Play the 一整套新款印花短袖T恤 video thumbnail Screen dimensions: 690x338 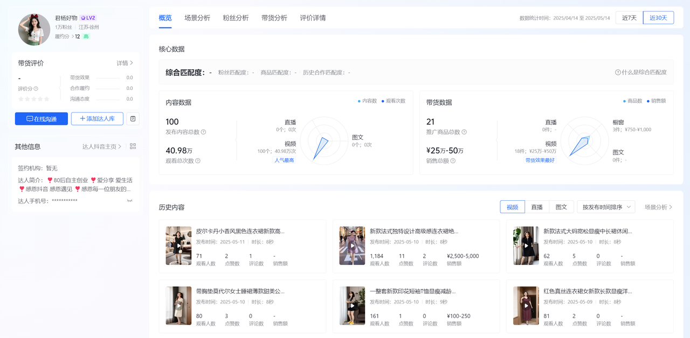tap(352, 306)
